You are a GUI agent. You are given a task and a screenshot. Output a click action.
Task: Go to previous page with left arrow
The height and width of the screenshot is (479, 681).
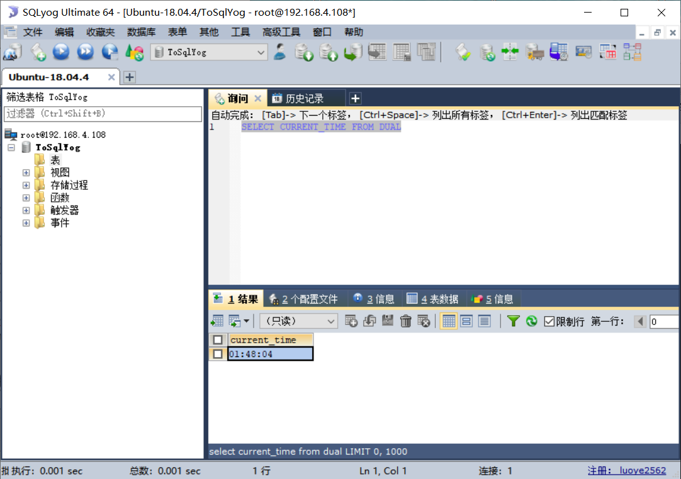639,321
